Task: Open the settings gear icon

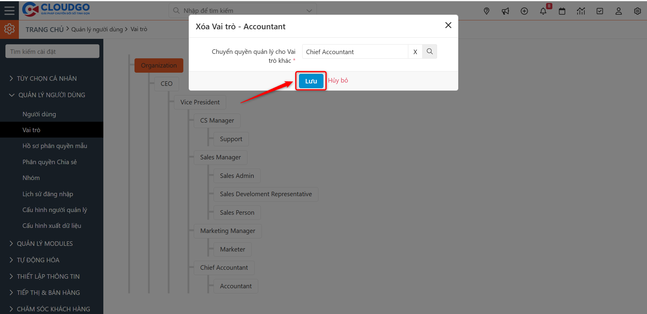Action: (x=637, y=11)
